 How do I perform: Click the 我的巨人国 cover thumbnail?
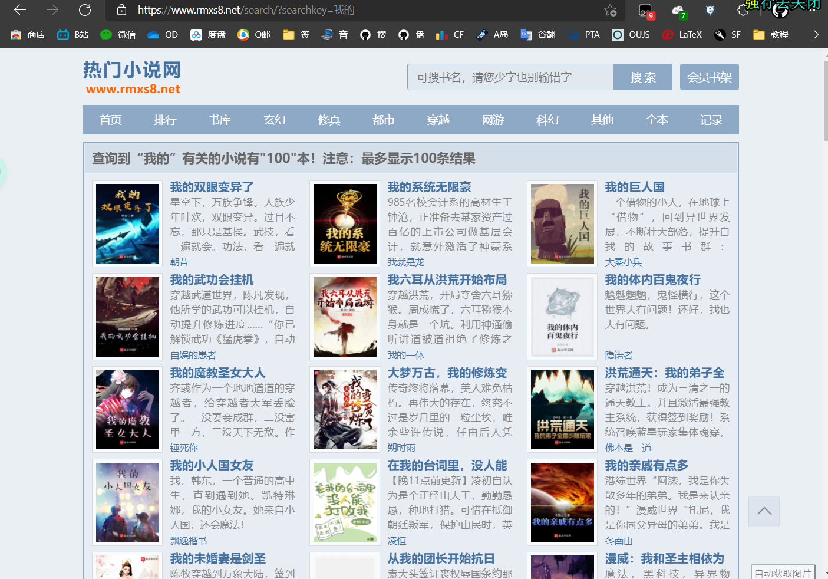[562, 223]
